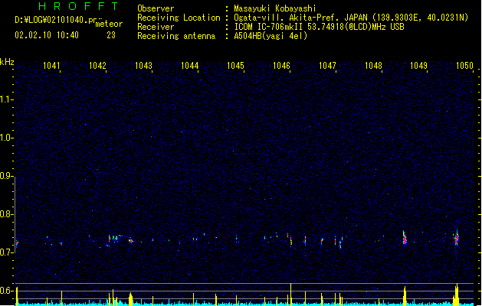Click the kHz axis unit label

tap(7, 62)
